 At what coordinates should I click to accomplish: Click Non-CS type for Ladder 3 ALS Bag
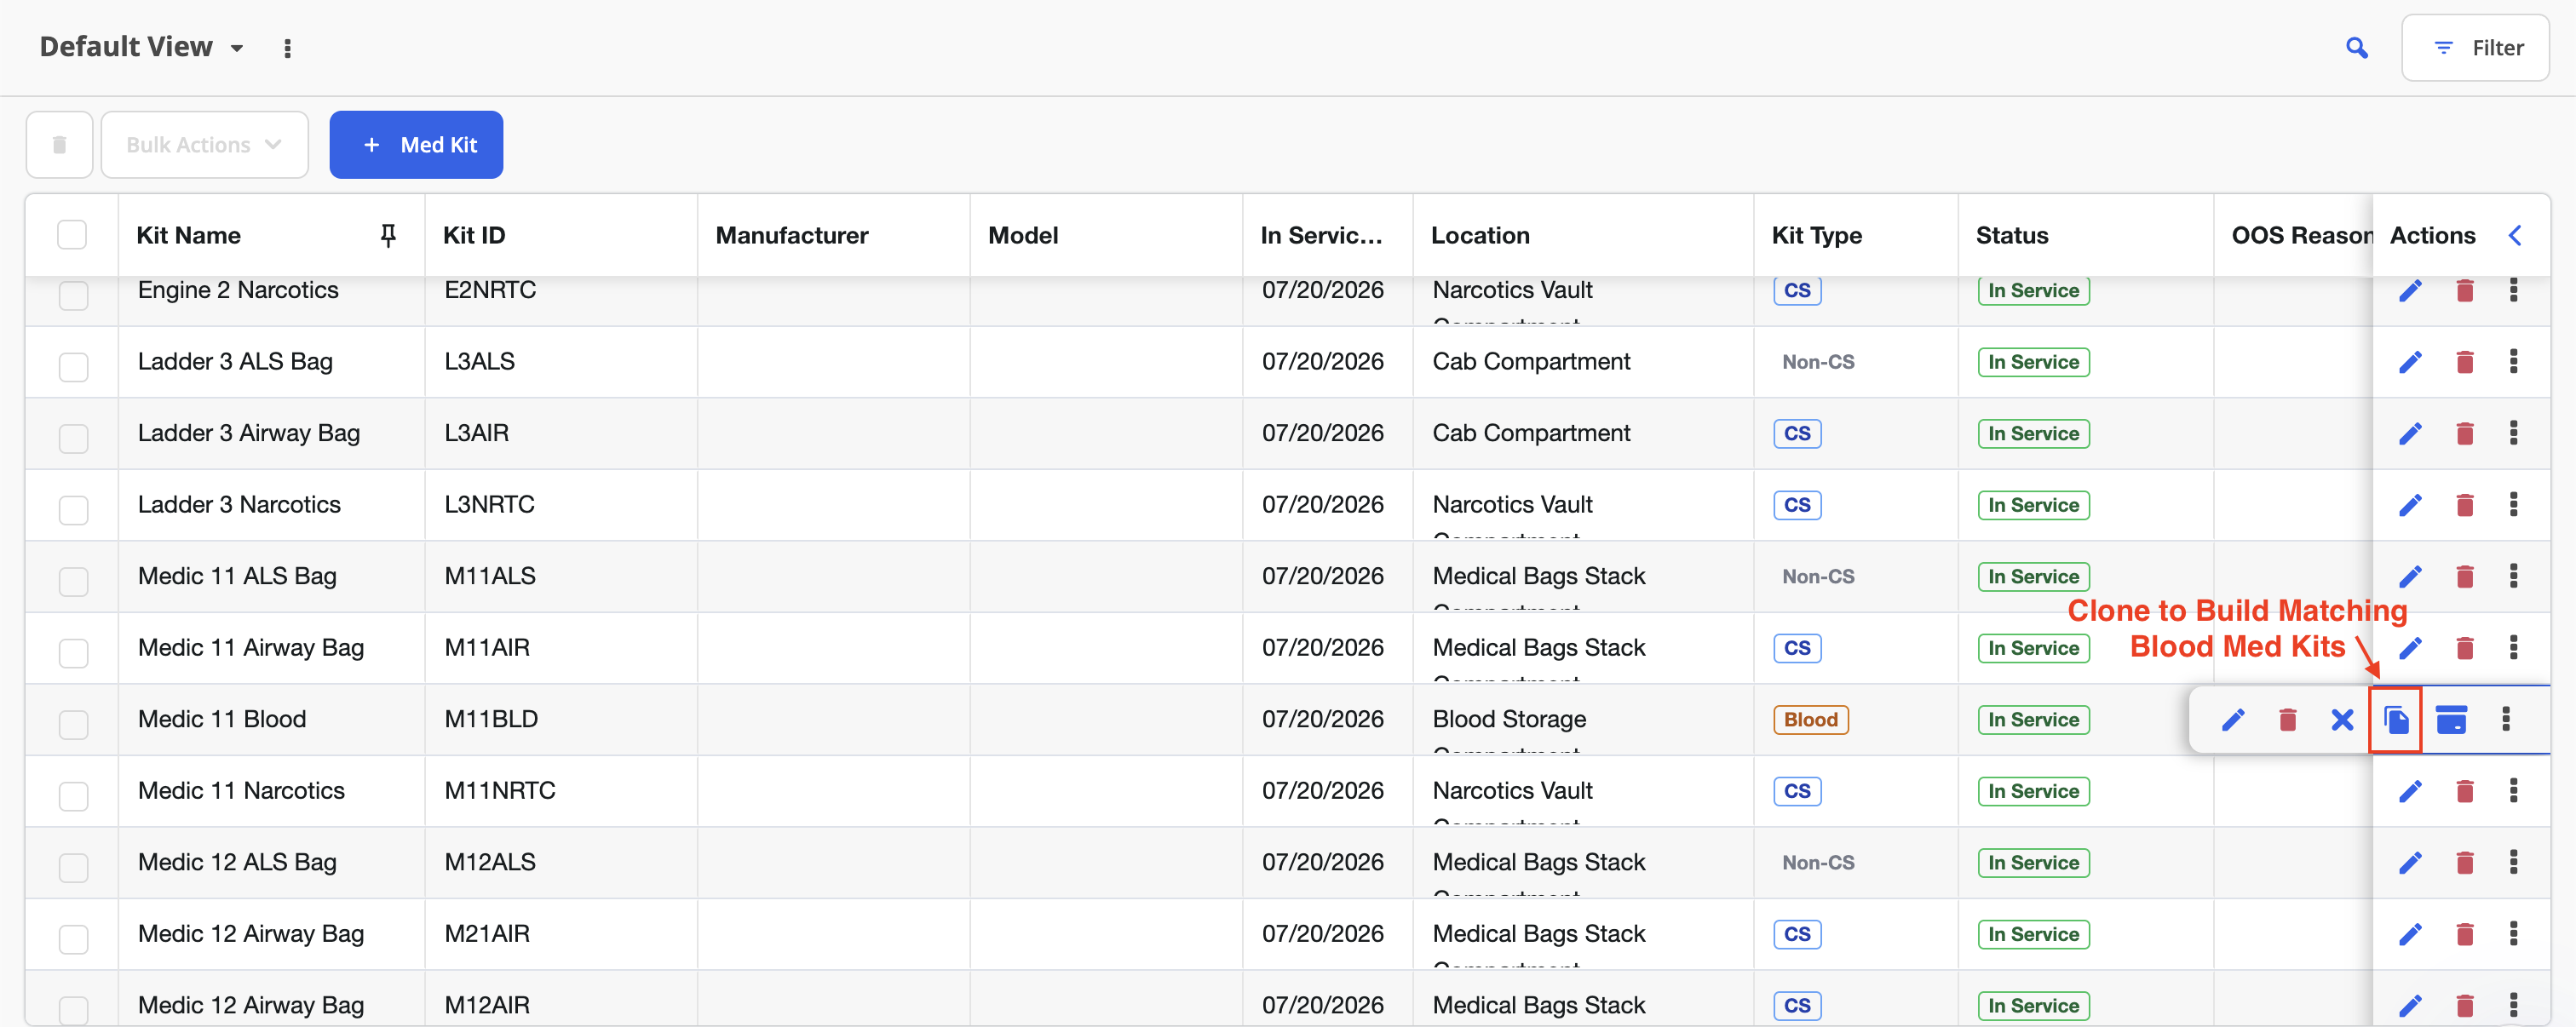(x=1818, y=362)
